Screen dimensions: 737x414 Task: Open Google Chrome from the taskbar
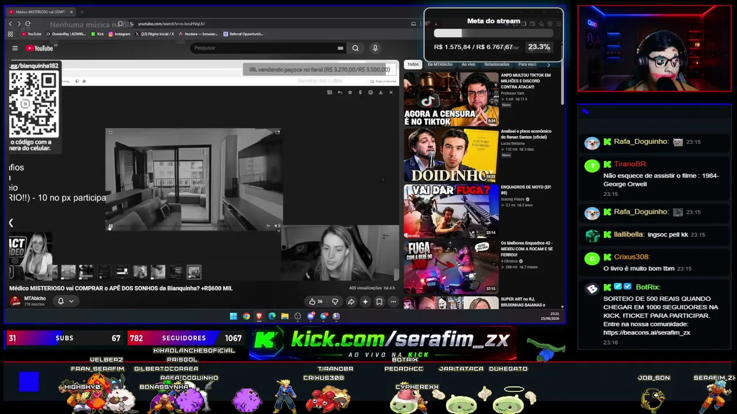tap(246, 316)
